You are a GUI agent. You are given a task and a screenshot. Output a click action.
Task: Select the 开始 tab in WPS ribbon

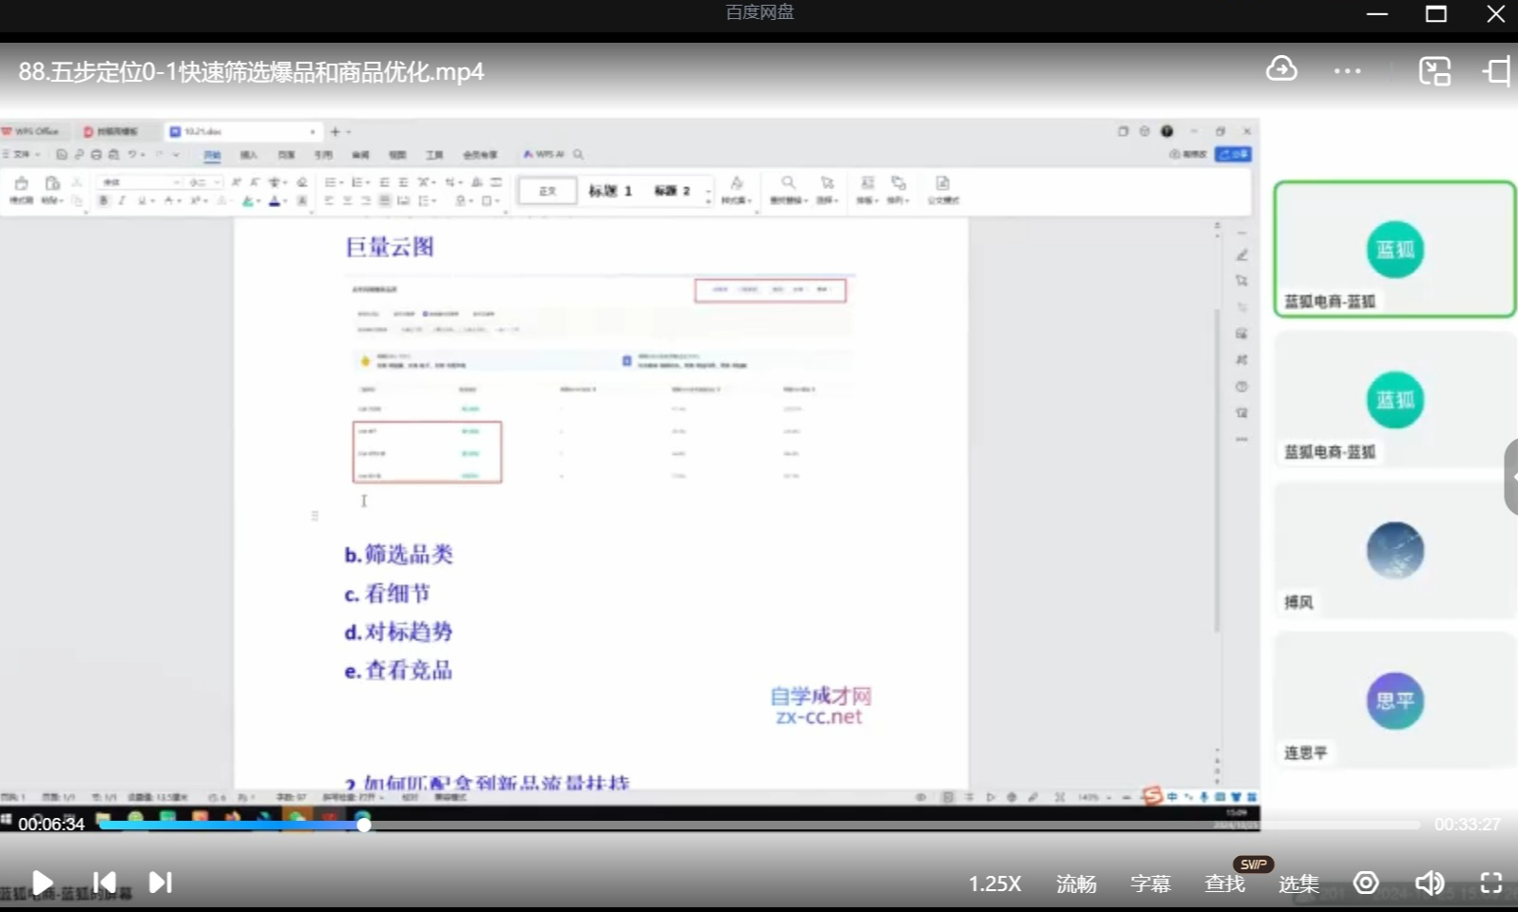click(x=212, y=155)
